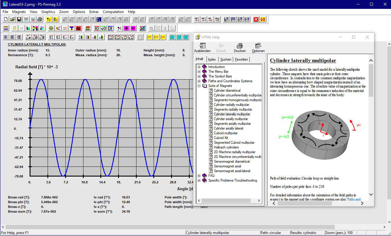391x236 pixels.
Task: Click the yellow GO computation button
Action: pos(263,20)
